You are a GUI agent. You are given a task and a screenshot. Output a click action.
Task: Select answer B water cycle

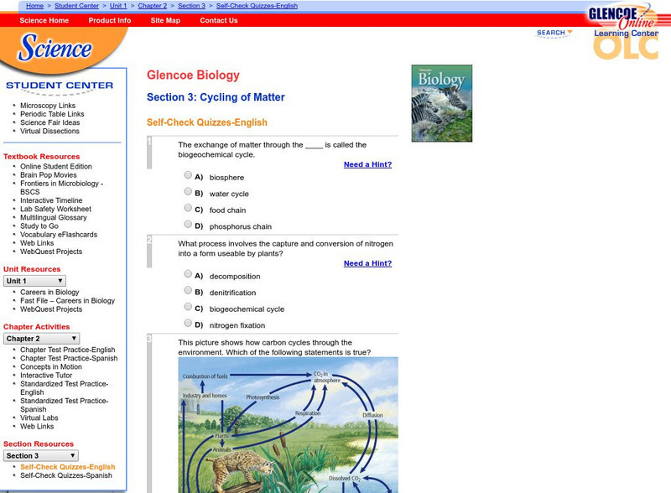click(188, 191)
